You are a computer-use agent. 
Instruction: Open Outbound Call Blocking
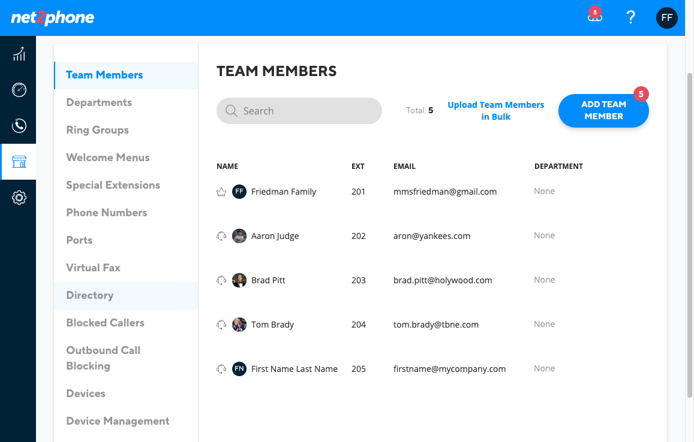[x=126, y=358]
